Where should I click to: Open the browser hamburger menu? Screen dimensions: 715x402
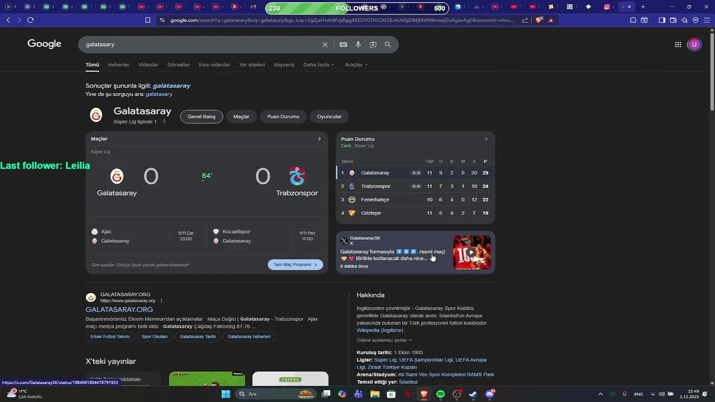707,20
